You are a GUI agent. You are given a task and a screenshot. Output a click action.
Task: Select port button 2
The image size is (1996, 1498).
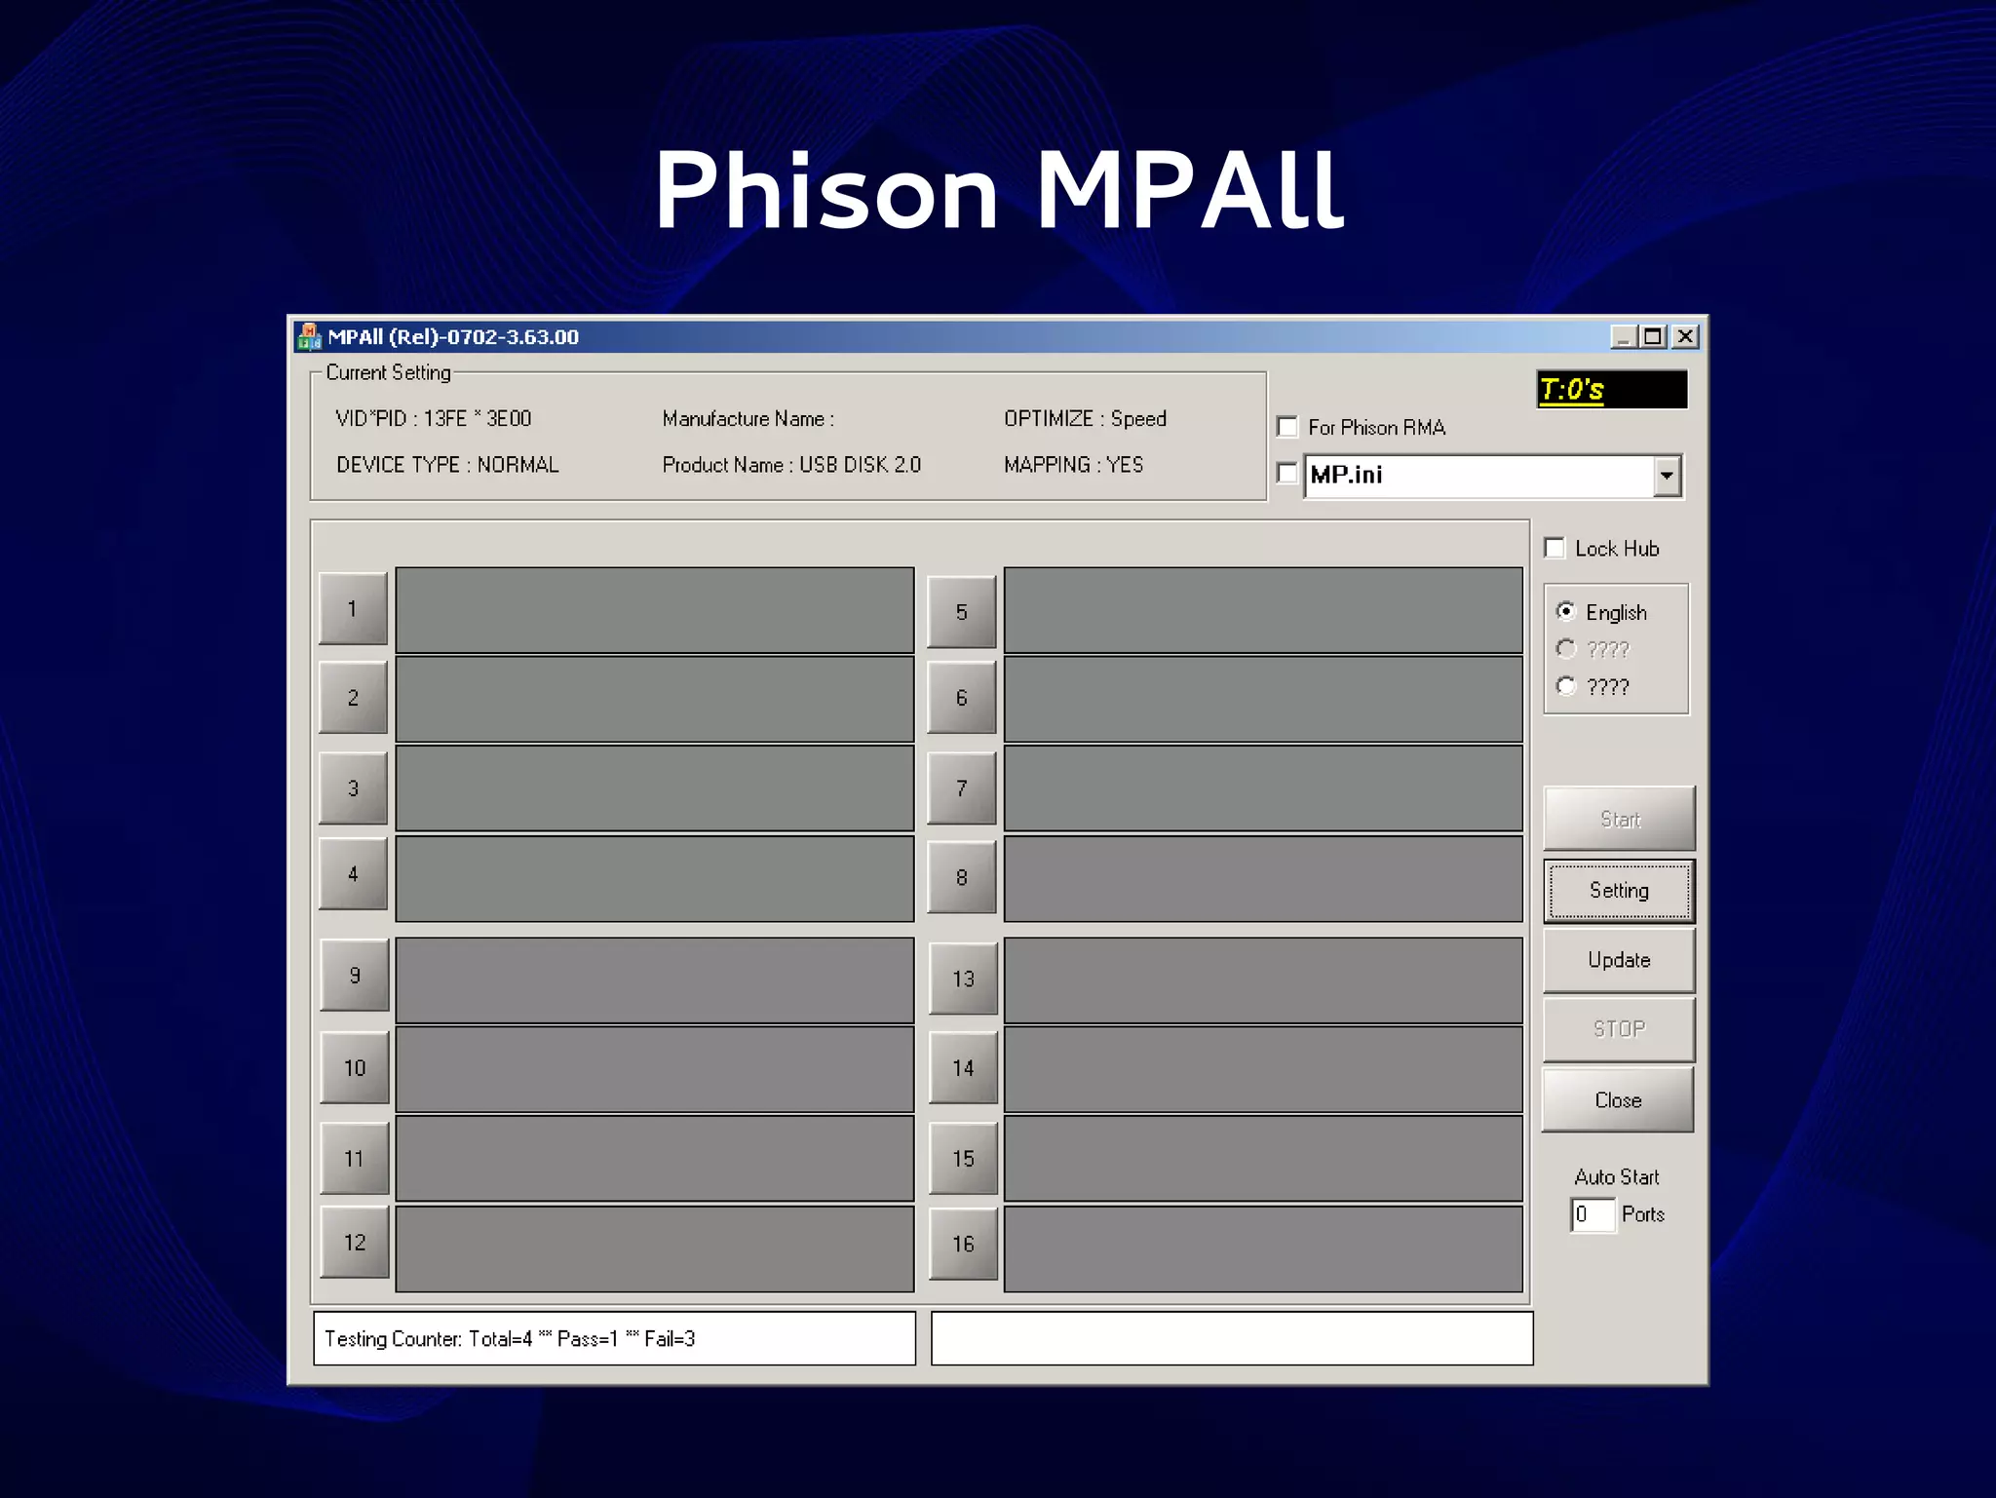coord(353,698)
